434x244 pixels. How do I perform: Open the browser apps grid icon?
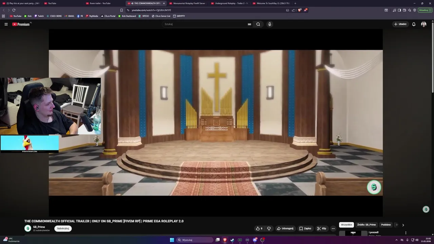click(3, 16)
